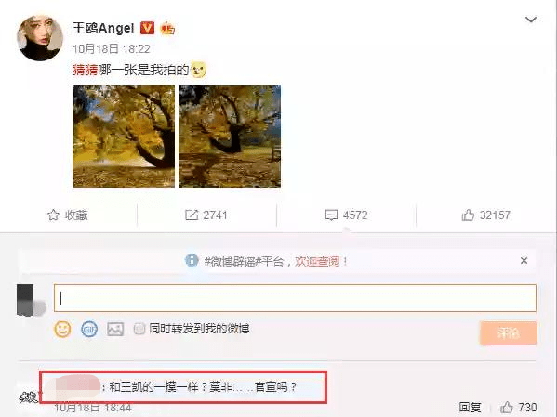The height and width of the screenshot is (417, 557).
Task: Open the GIF picker icon
Action: pyautogui.click(x=89, y=329)
